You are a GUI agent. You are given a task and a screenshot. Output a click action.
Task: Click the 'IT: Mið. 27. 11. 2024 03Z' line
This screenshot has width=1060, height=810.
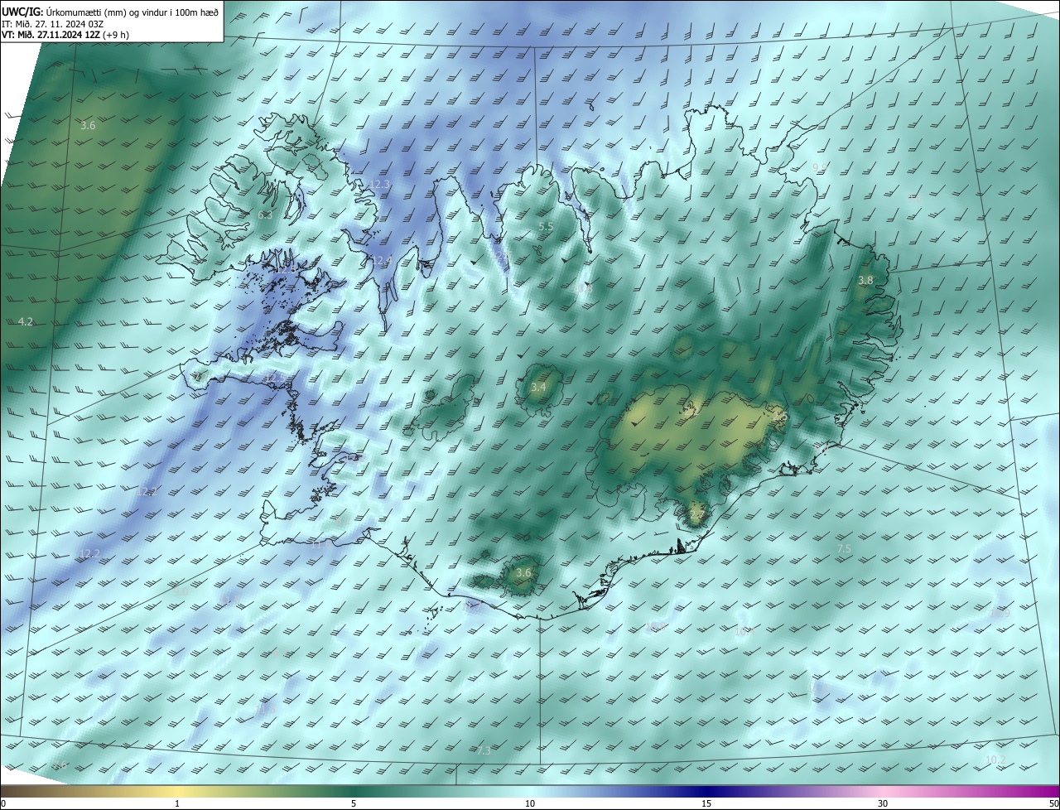[52, 23]
